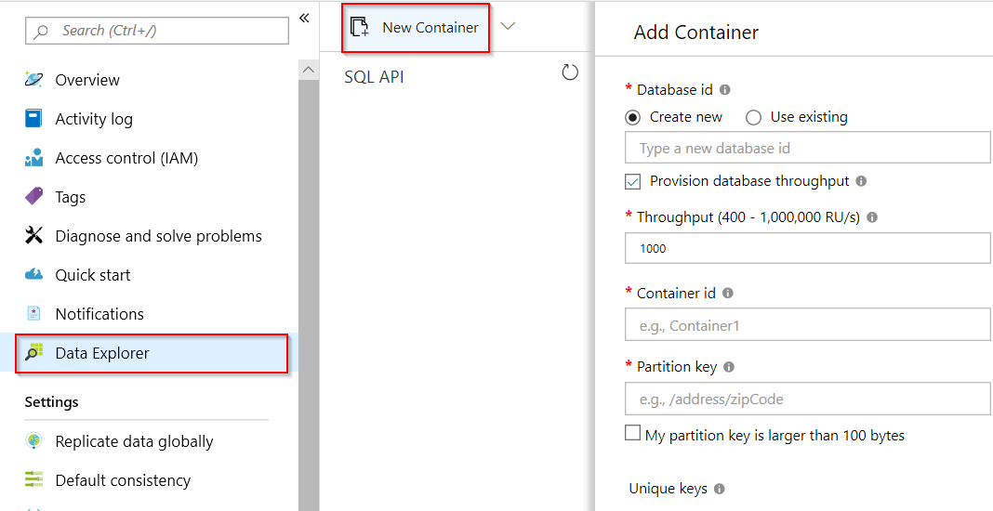Click the New Container button
This screenshot has height=511, width=993.
[x=416, y=28]
